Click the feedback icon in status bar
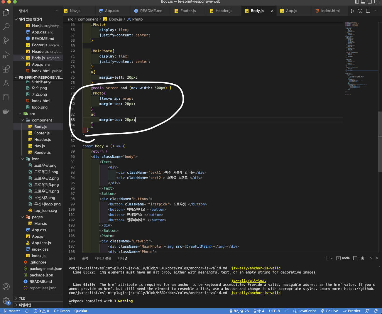 pos(367,311)
